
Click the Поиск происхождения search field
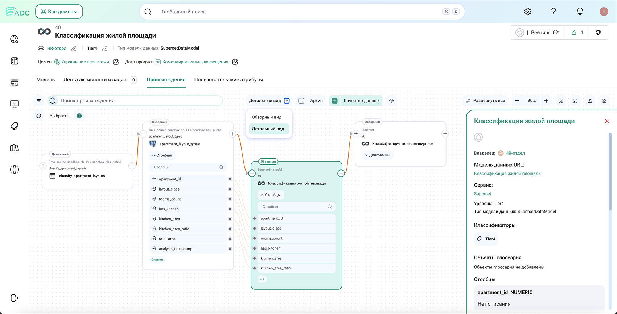(x=140, y=101)
